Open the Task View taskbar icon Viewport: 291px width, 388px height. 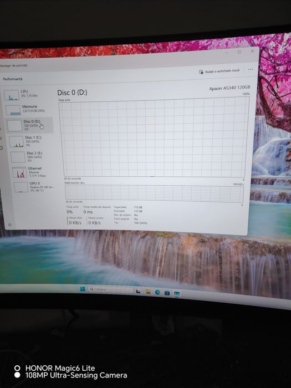pyautogui.click(x=138, y=291)
